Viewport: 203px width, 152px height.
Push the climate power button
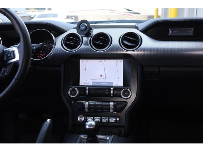coord(99,104)
